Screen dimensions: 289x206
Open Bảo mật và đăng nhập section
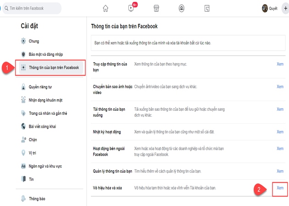[51, 54]
